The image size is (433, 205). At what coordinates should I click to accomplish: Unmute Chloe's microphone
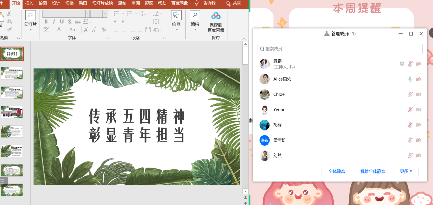pyautogui.click(x=410, y=95)
